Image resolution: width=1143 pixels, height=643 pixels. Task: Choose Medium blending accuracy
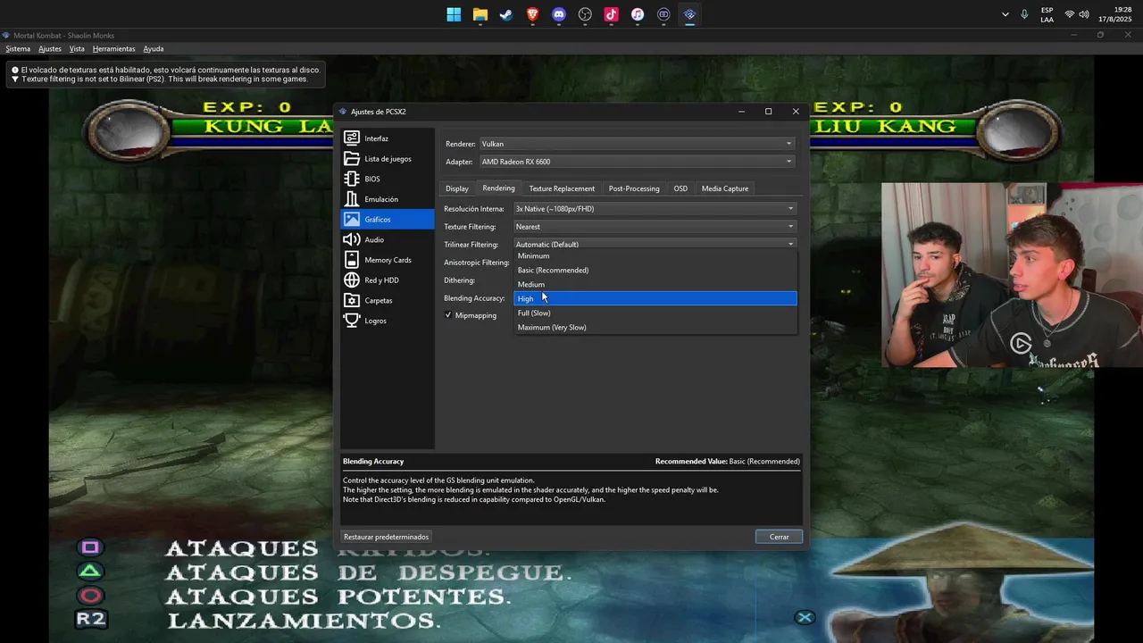[x=655, y=285]
